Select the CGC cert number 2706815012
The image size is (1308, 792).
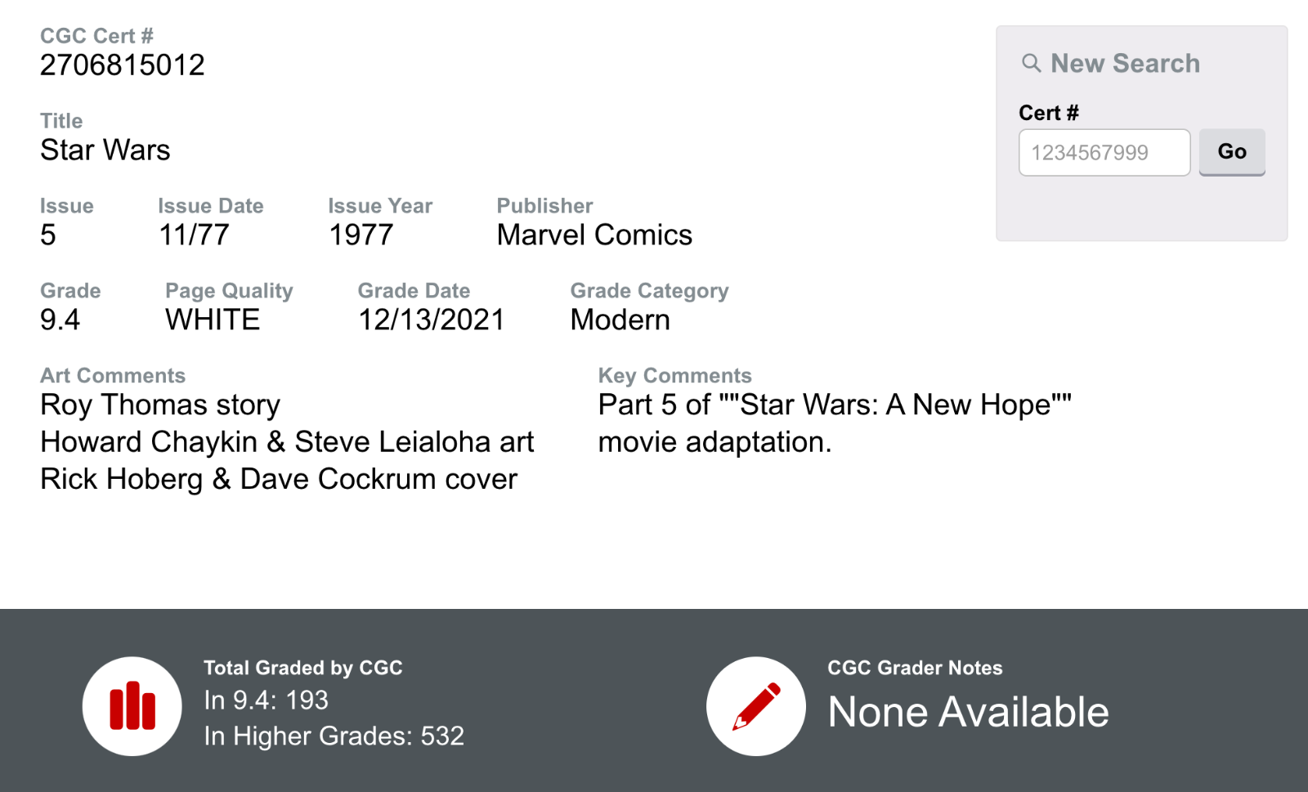123,65
